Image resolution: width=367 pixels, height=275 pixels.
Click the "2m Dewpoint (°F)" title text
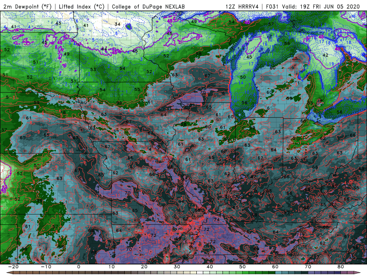point(28,6)
